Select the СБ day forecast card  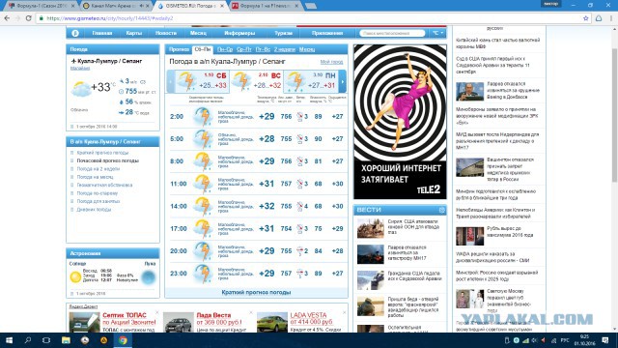point(202,81)
